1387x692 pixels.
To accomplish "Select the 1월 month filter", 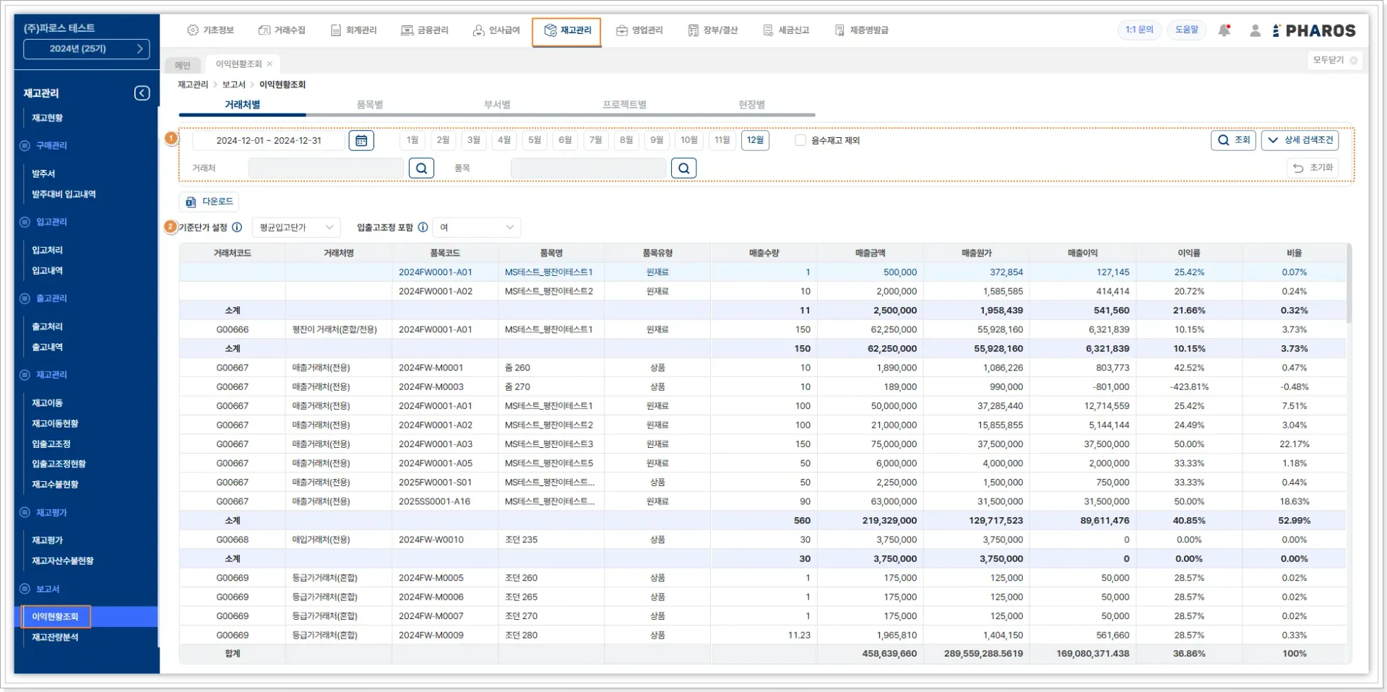I will [412, 140].
